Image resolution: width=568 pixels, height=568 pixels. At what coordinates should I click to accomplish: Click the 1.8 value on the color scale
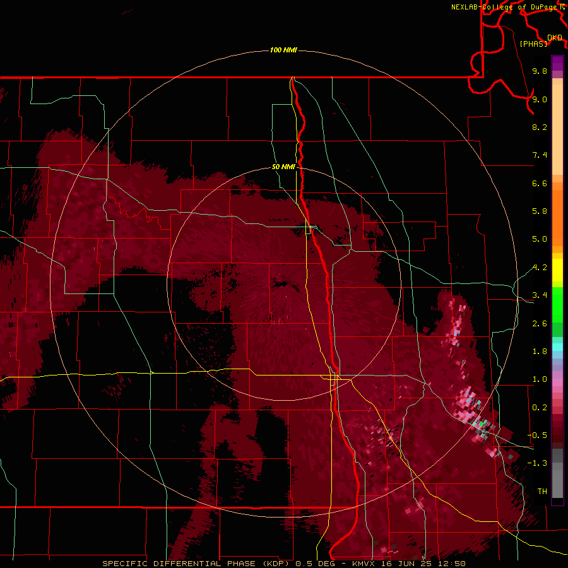540,352
